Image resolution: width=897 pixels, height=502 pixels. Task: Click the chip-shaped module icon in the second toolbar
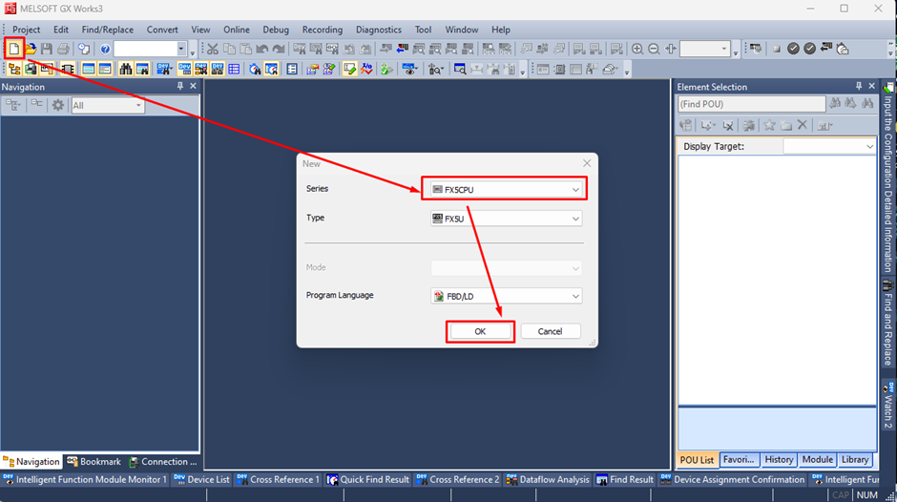pyautogui.click(x=68, y=70)
